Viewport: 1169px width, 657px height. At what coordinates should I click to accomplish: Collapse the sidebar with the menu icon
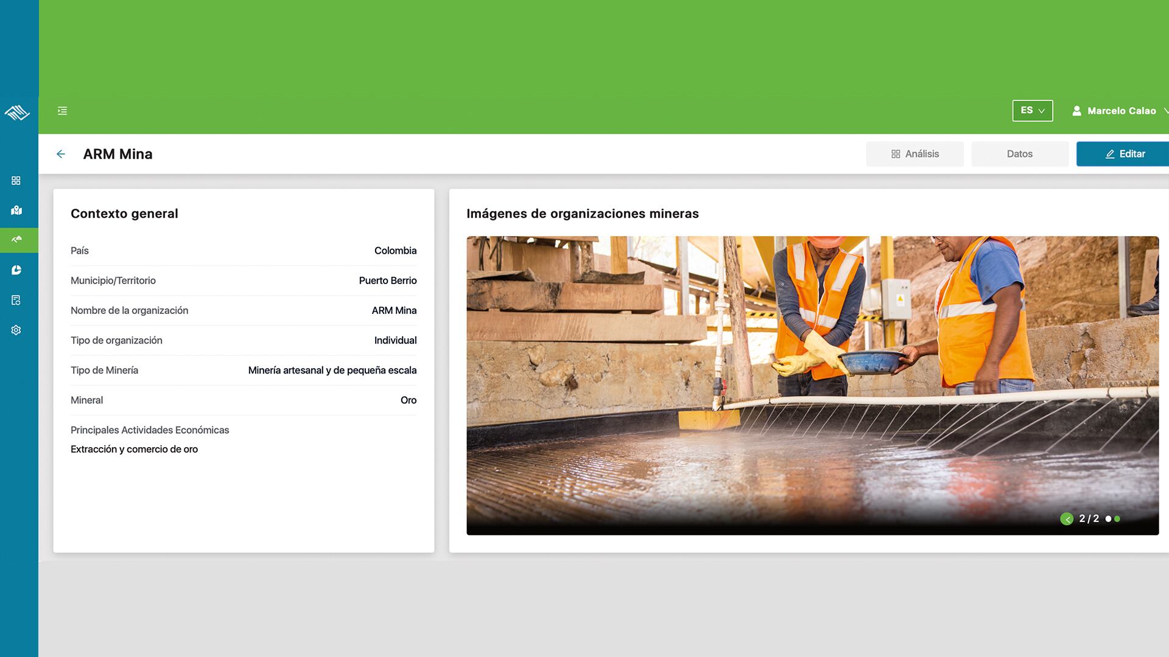click(62, 111)
